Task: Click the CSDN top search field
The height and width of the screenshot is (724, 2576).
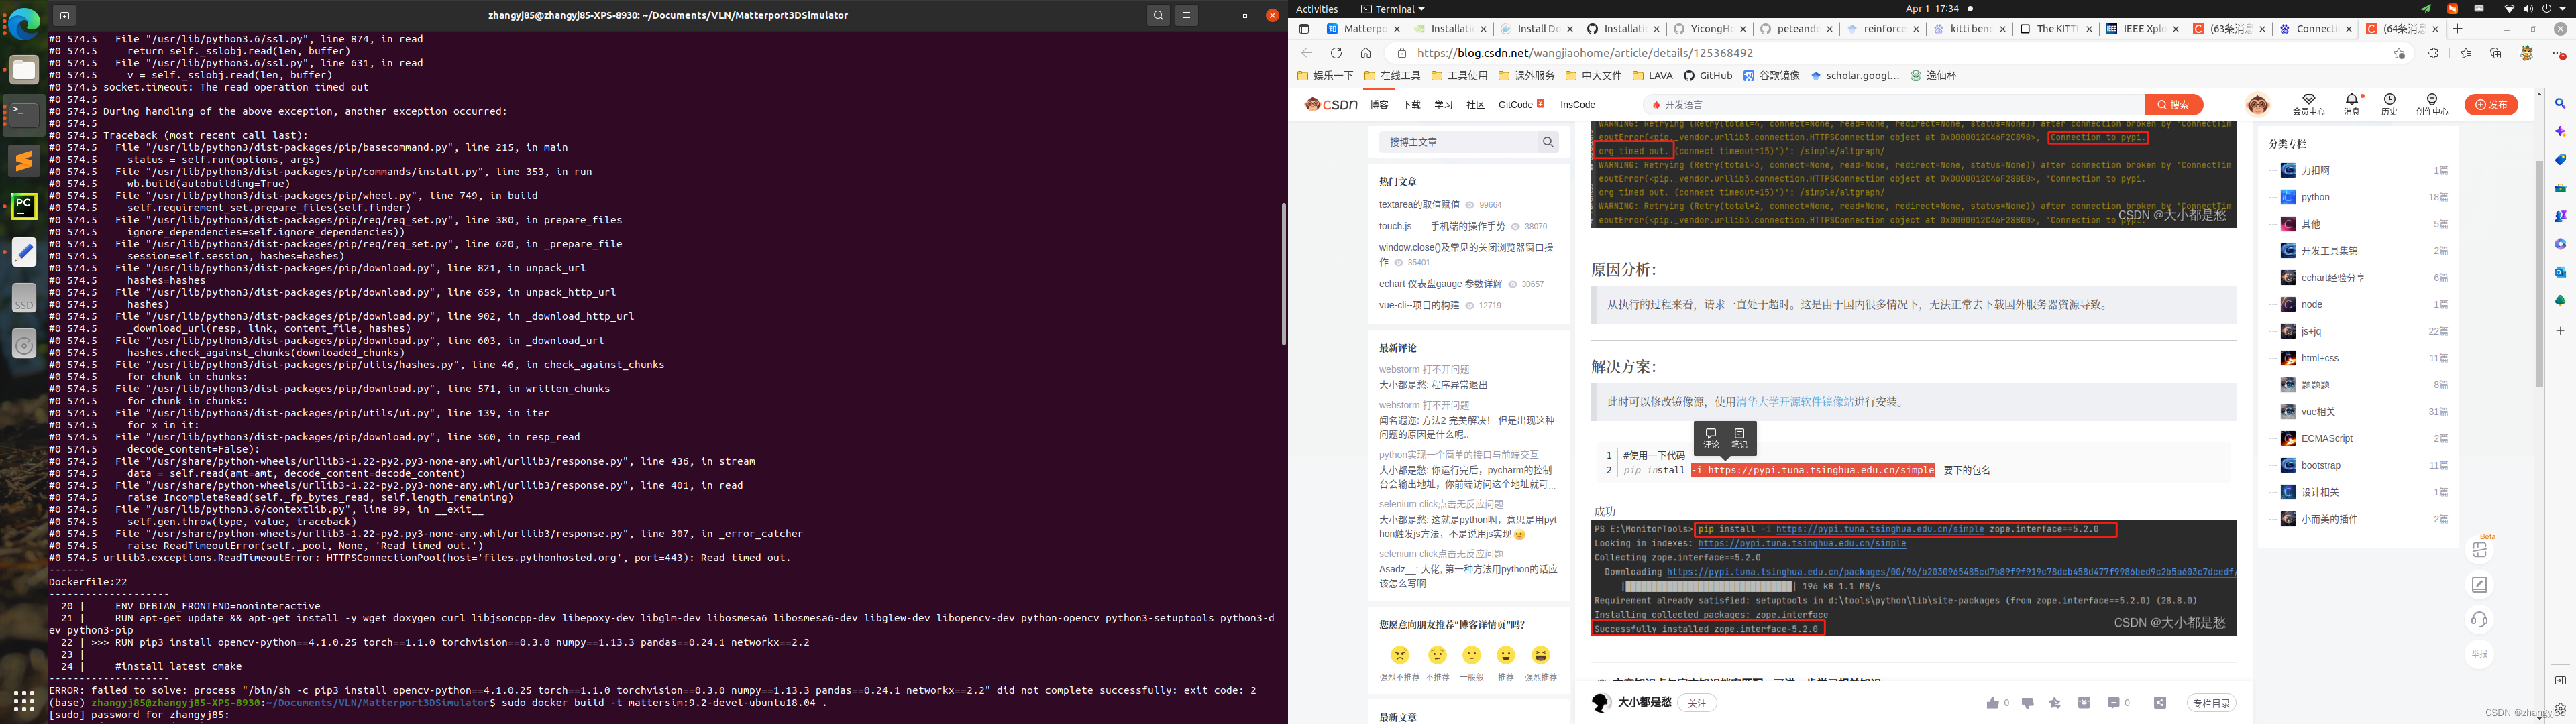Action: (1894, 104)
